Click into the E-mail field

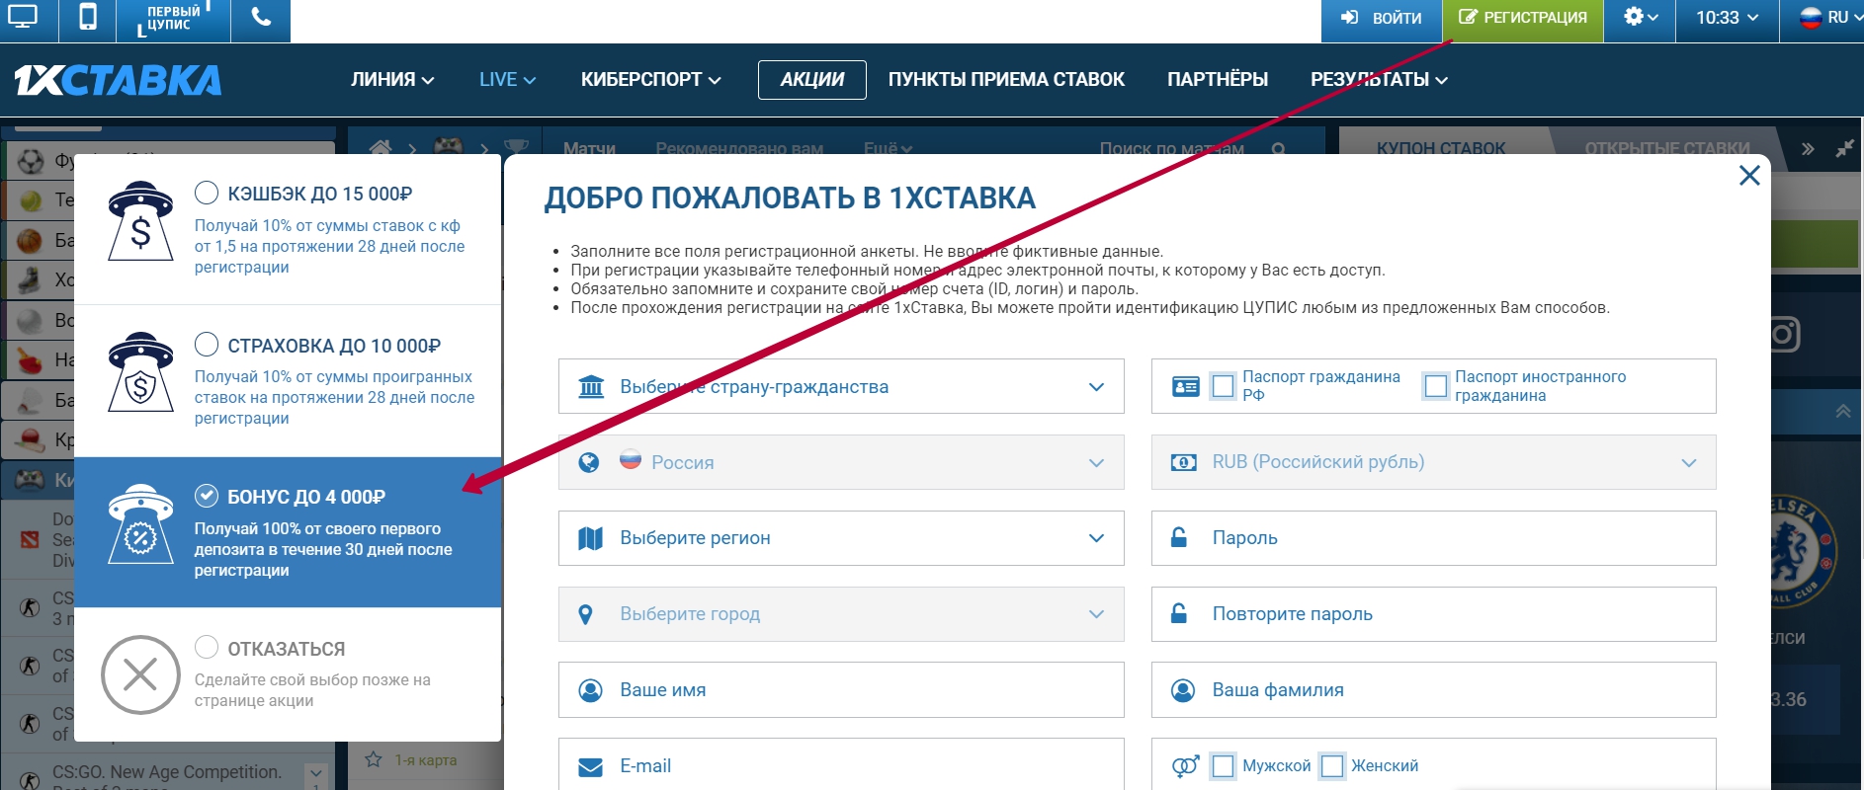tap(841, 764)
